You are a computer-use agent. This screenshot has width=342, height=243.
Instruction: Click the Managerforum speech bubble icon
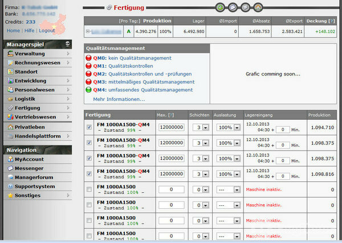point(10,177)
